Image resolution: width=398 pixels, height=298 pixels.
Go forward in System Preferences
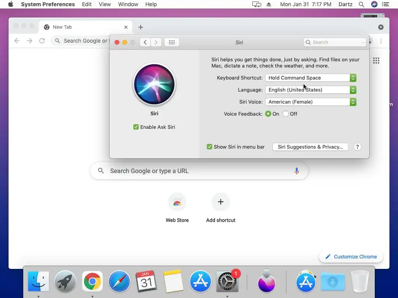coord(156,42)
